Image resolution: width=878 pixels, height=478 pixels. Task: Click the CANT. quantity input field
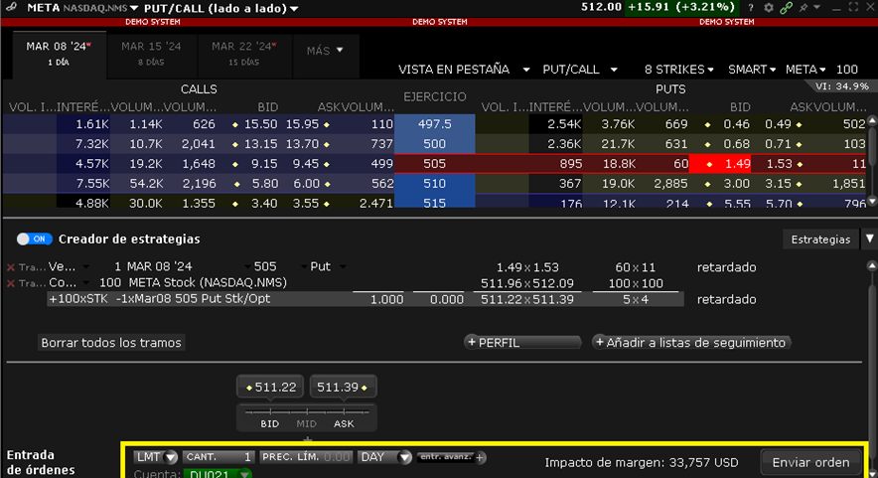click(x=219, y=458)
